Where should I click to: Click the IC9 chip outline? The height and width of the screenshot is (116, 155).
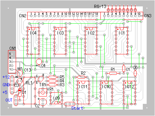click(x=56, y=98)
